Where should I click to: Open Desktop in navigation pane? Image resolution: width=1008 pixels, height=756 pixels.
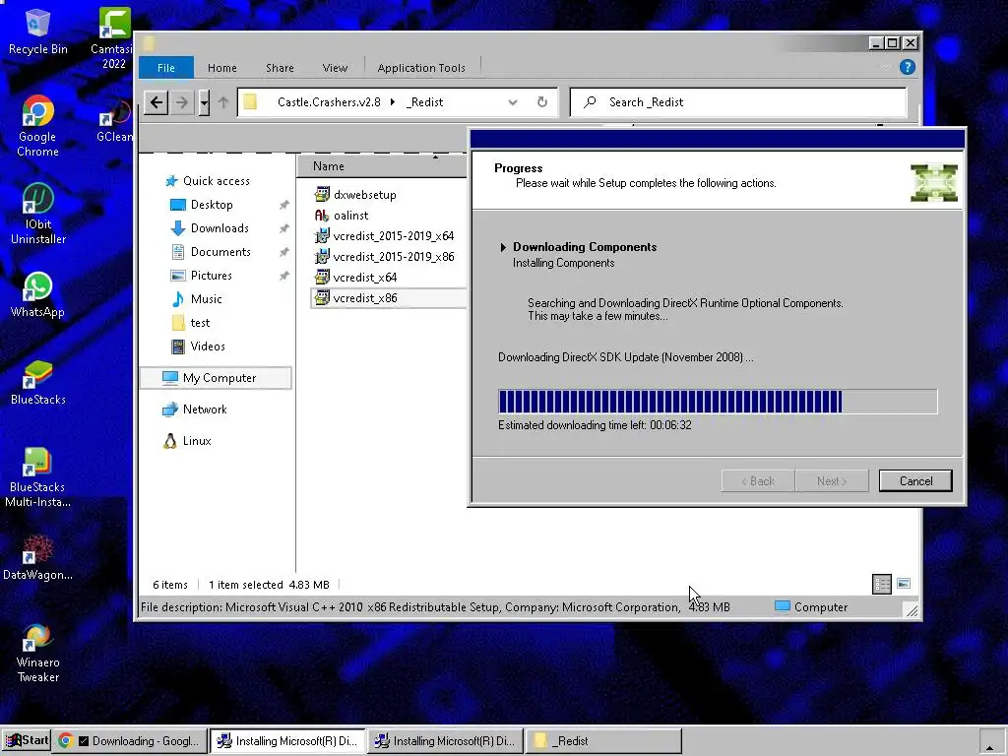pos(201,205)
